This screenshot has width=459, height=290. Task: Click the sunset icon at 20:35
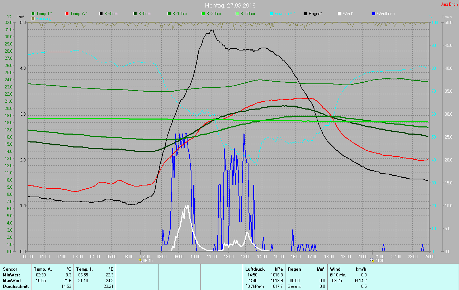click(372, 260)
